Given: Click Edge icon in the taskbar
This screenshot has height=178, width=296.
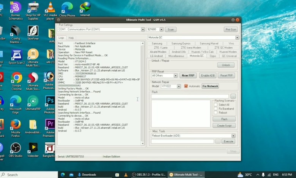Looking at the screenshot, I should (63, 175).
